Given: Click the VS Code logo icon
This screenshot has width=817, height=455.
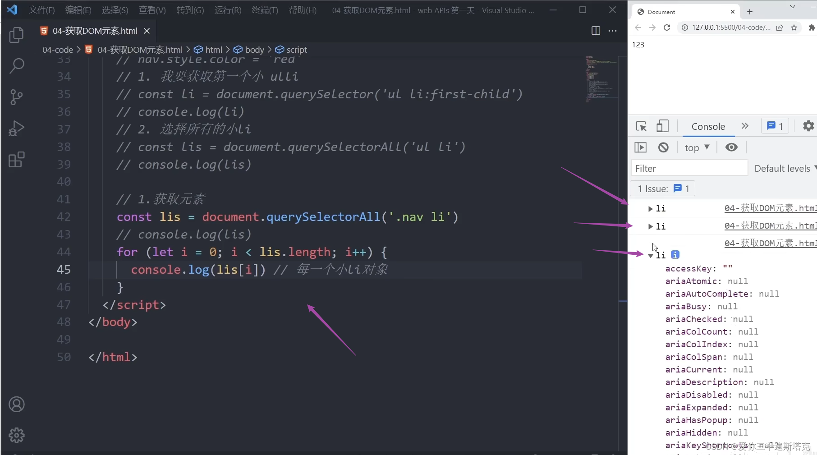Looking at the screenshot, I should click(12, 9).
